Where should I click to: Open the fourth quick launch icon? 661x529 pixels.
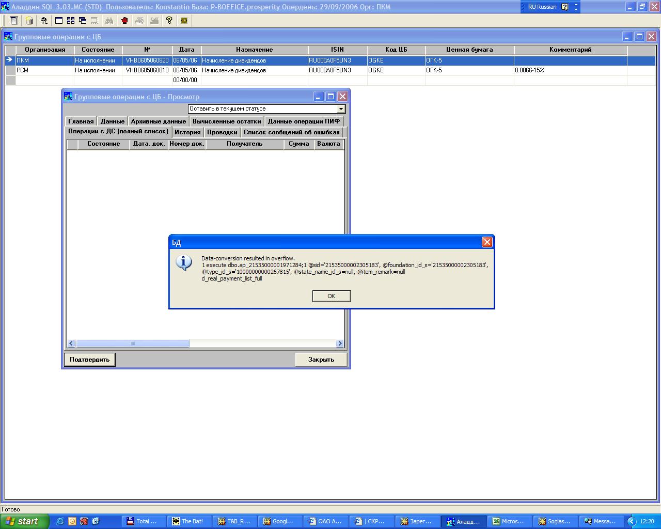[96, 521]
